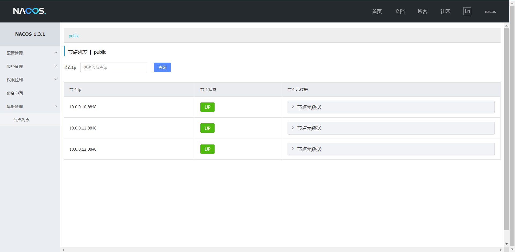Expand 节点元数据 for node 10.0.0.12:8848
This screenshot has width=515, height=252.
click(309, 149)
